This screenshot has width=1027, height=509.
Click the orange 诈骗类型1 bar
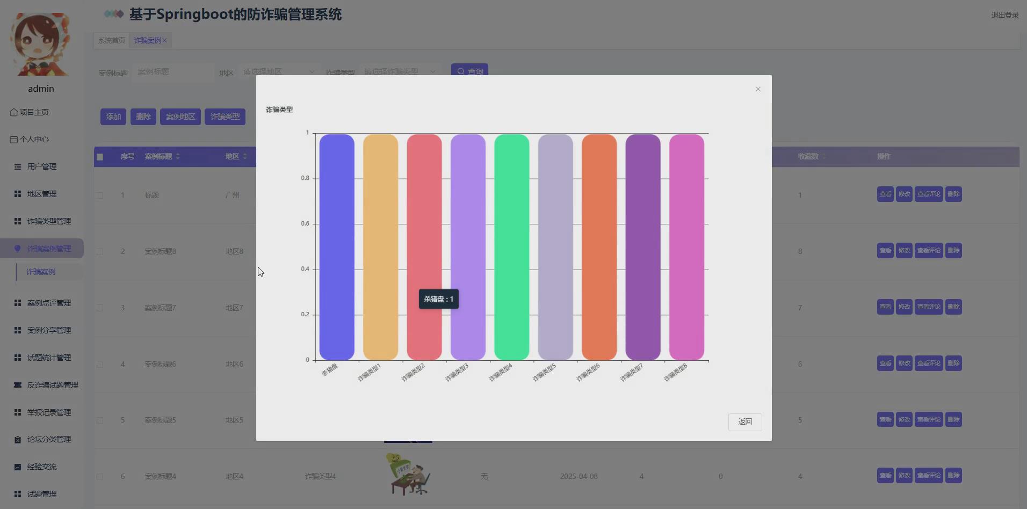click(380, 247)
